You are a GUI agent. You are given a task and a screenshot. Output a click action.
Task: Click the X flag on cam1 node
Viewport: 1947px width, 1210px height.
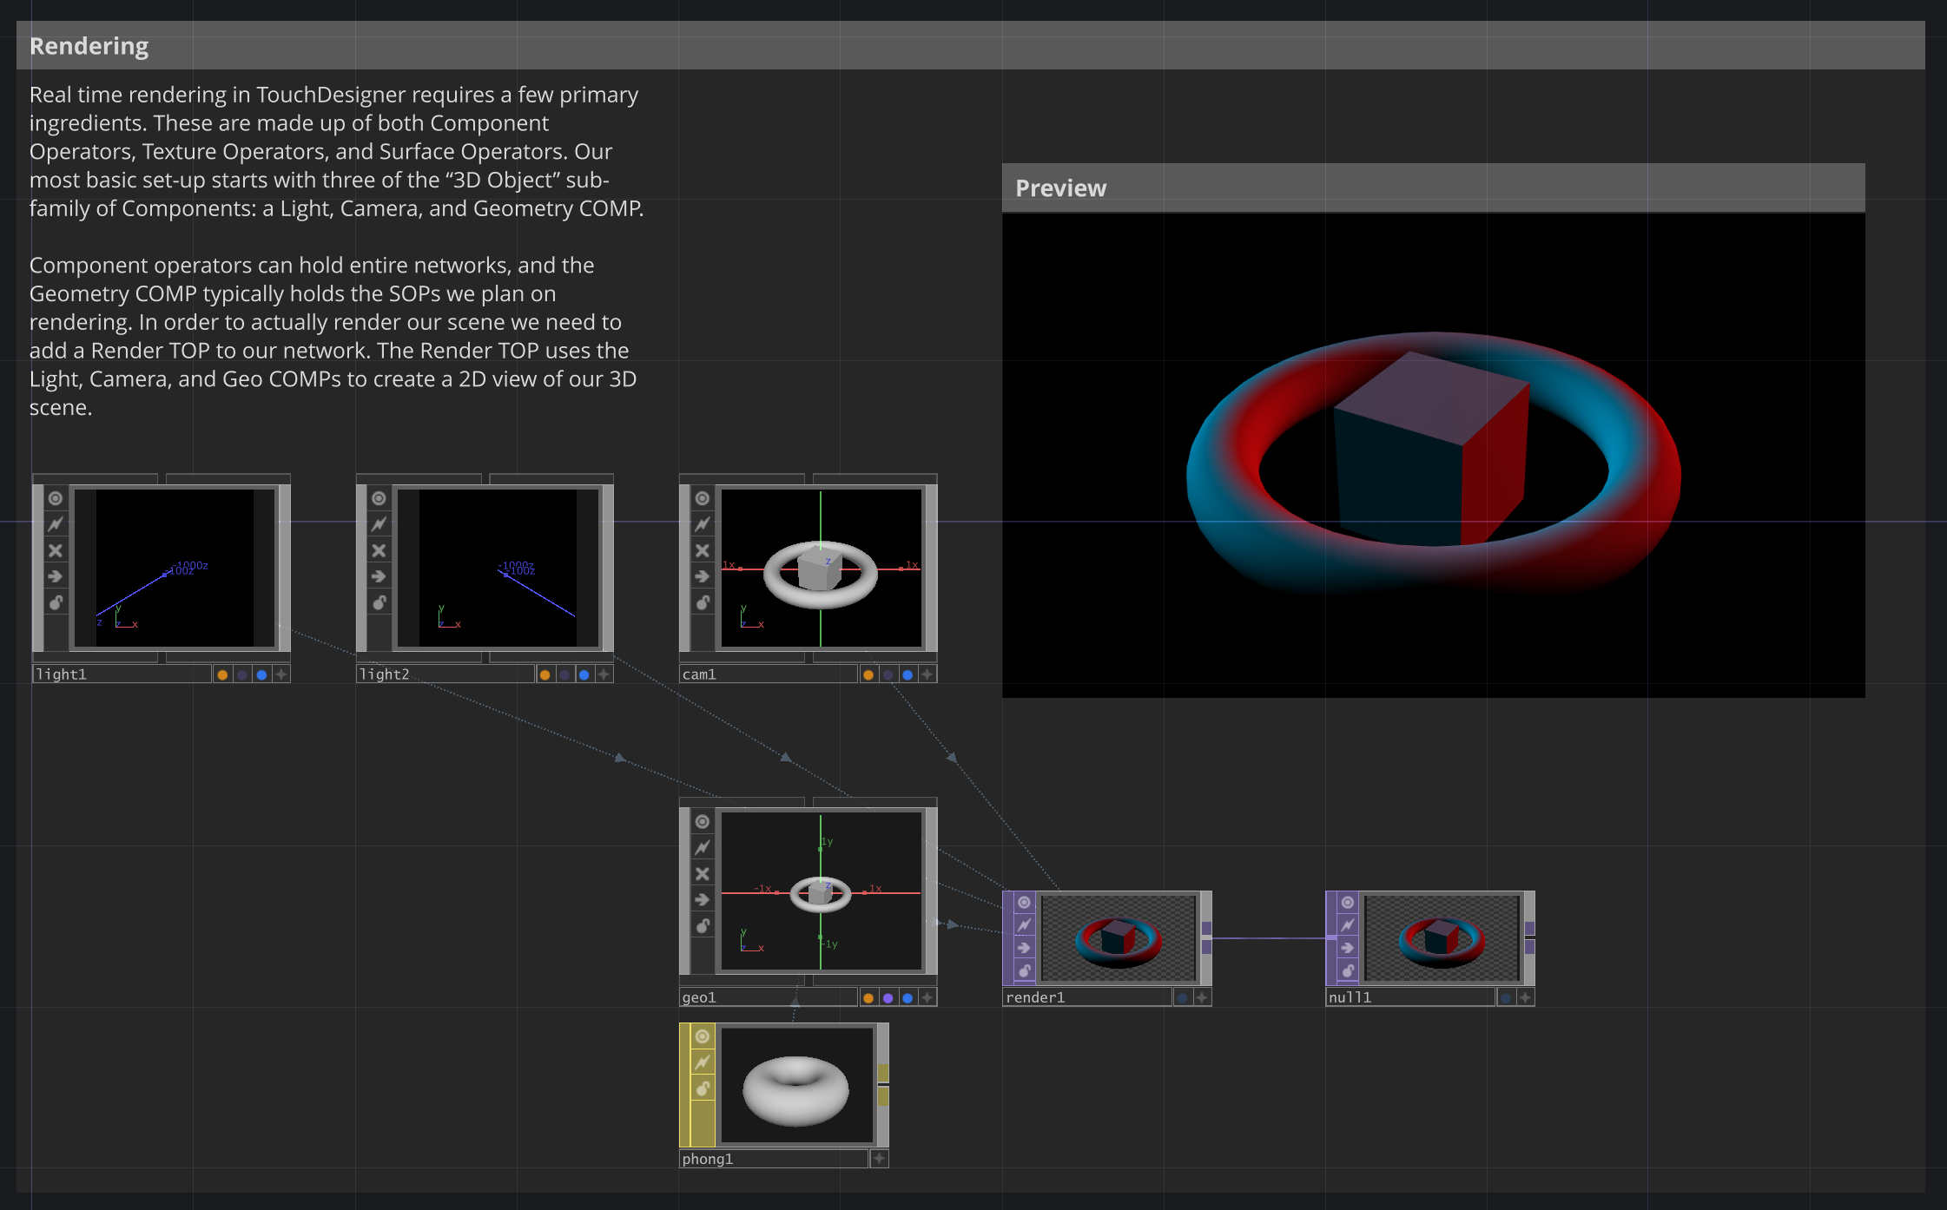pyautogui.click(x=702, y=550)
